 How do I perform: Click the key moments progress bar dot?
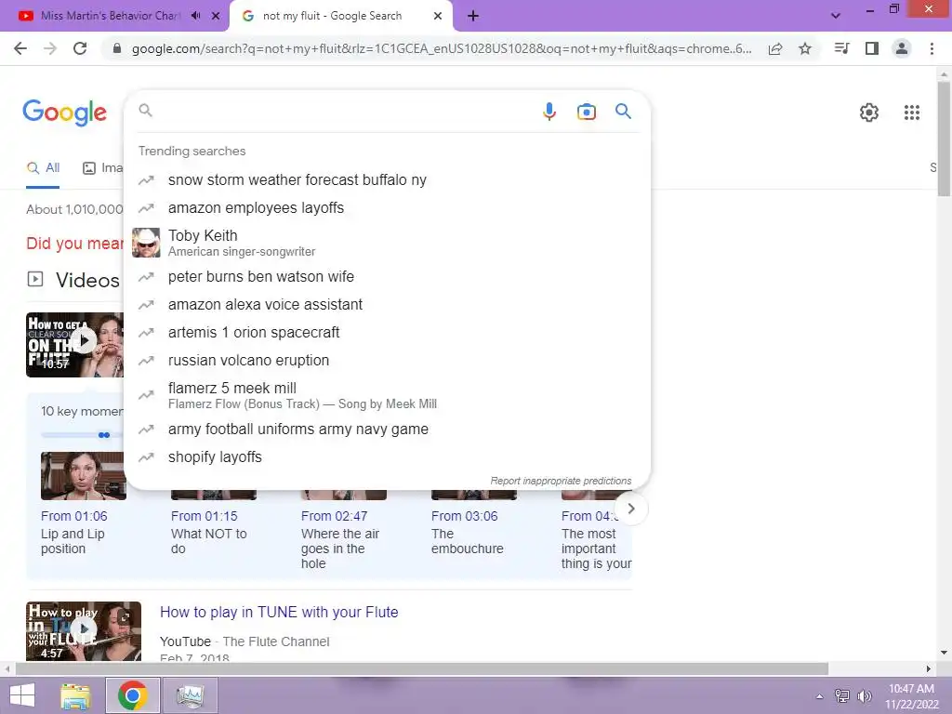click(104, 435)
